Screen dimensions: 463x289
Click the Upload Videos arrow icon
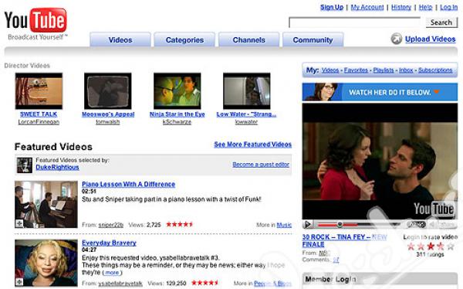(397, 39)
